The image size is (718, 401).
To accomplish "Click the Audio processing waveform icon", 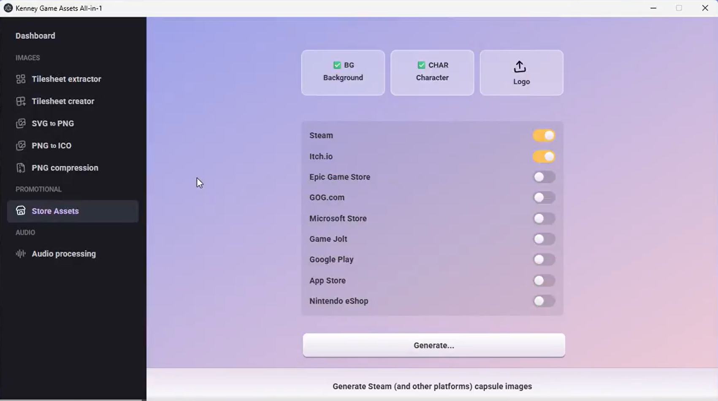I will 21,254.
